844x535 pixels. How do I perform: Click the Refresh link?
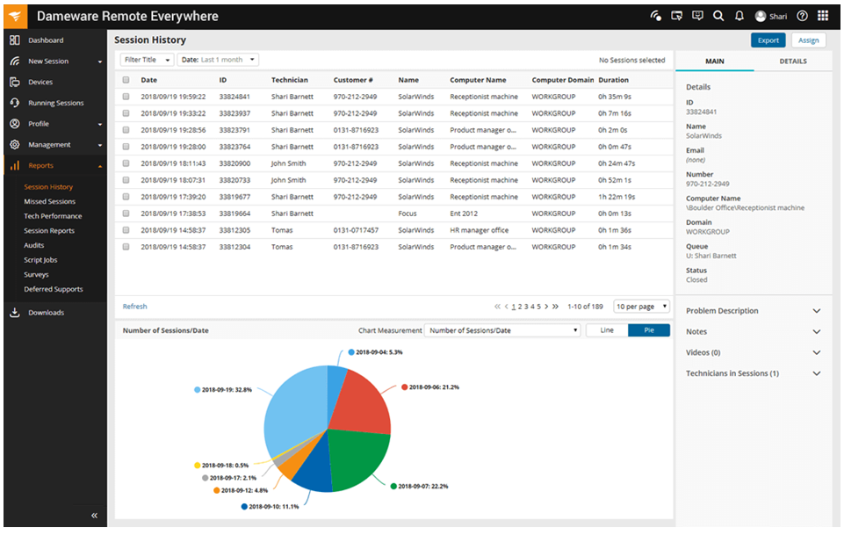(x=134, y=307)
